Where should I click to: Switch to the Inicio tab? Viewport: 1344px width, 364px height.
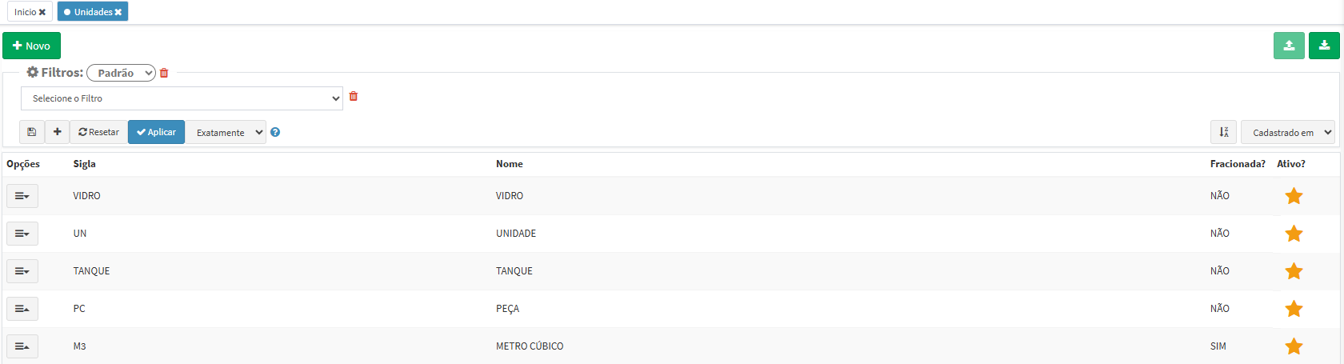[25, 12]
